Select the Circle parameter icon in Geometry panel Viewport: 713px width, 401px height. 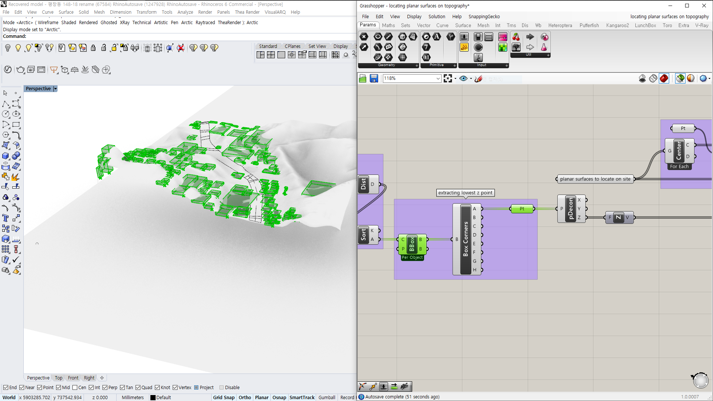tap(378, 36)
